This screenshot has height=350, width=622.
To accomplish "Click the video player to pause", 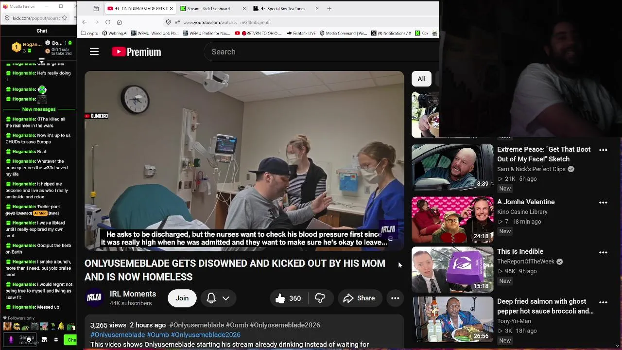I will [244, 161].
